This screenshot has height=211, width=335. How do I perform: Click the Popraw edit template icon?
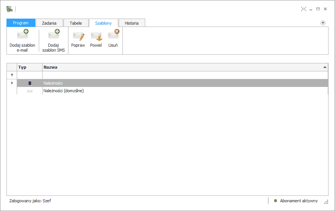click(x=78, y=36)
